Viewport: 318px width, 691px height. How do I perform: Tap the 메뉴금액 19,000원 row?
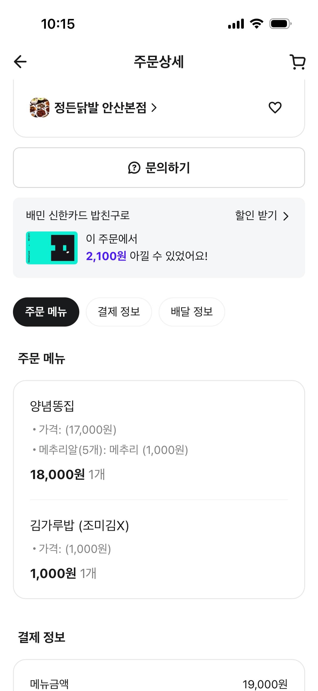coord(159,684)
